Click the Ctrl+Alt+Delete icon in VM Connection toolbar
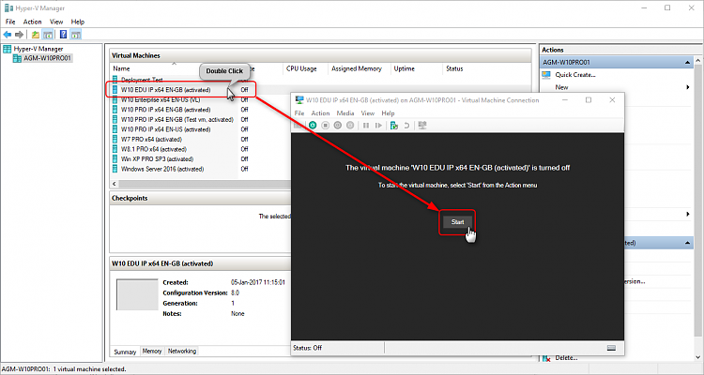This screenshot has width=704, height=375. pos(298,126)
